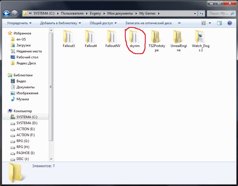Expand the arrow after Пользователи in address bar
The height and width of the screenshot is (186, 238).
click(x=87, y=13)
